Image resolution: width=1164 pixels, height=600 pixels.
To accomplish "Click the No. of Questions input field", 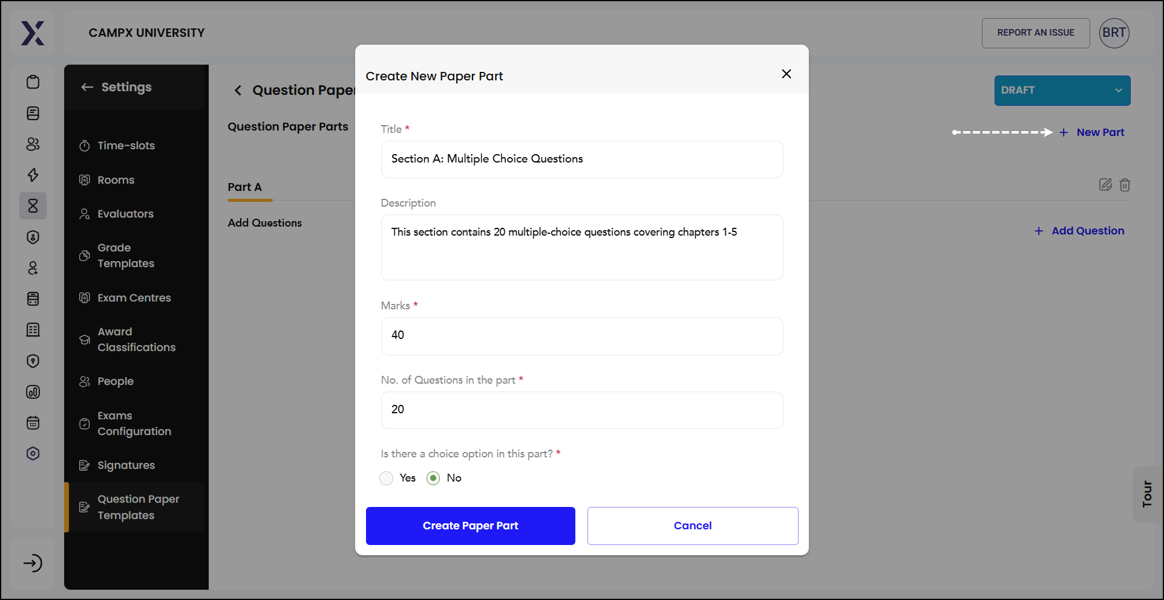I will click(x=582, y=410).
